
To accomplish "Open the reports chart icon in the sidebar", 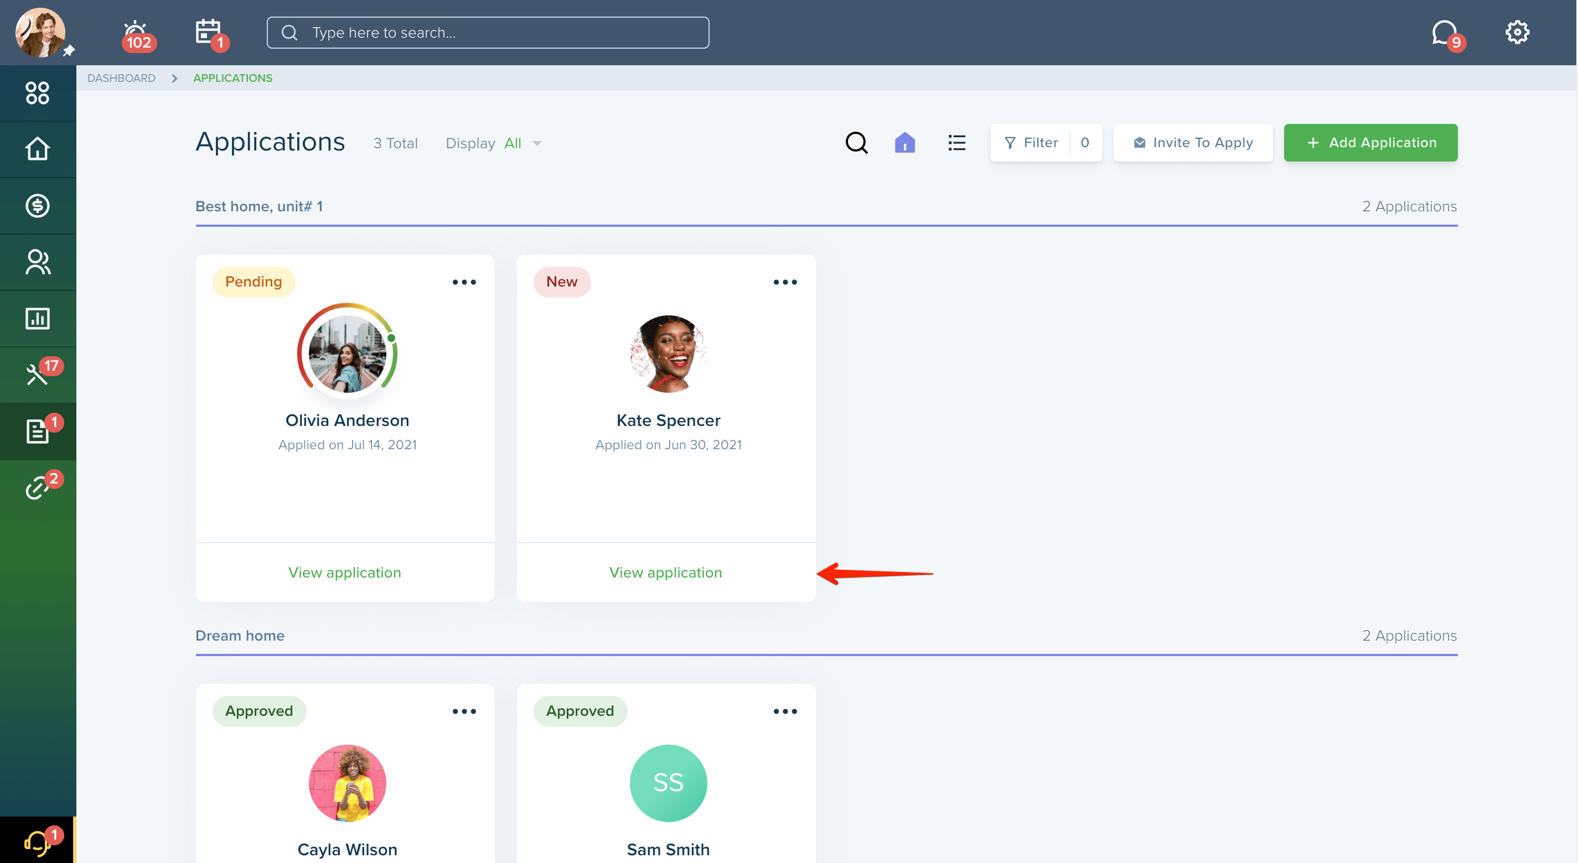I will click(38, 318).
